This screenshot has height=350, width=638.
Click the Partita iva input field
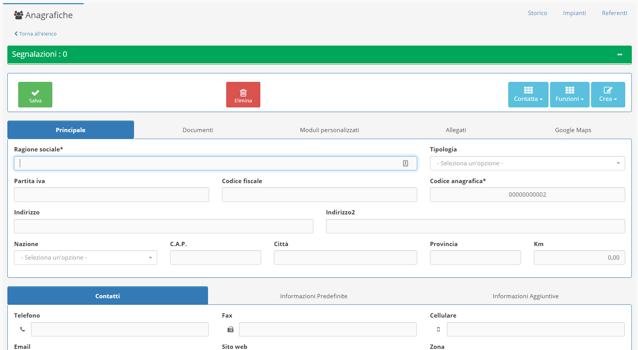pos(112,195)
